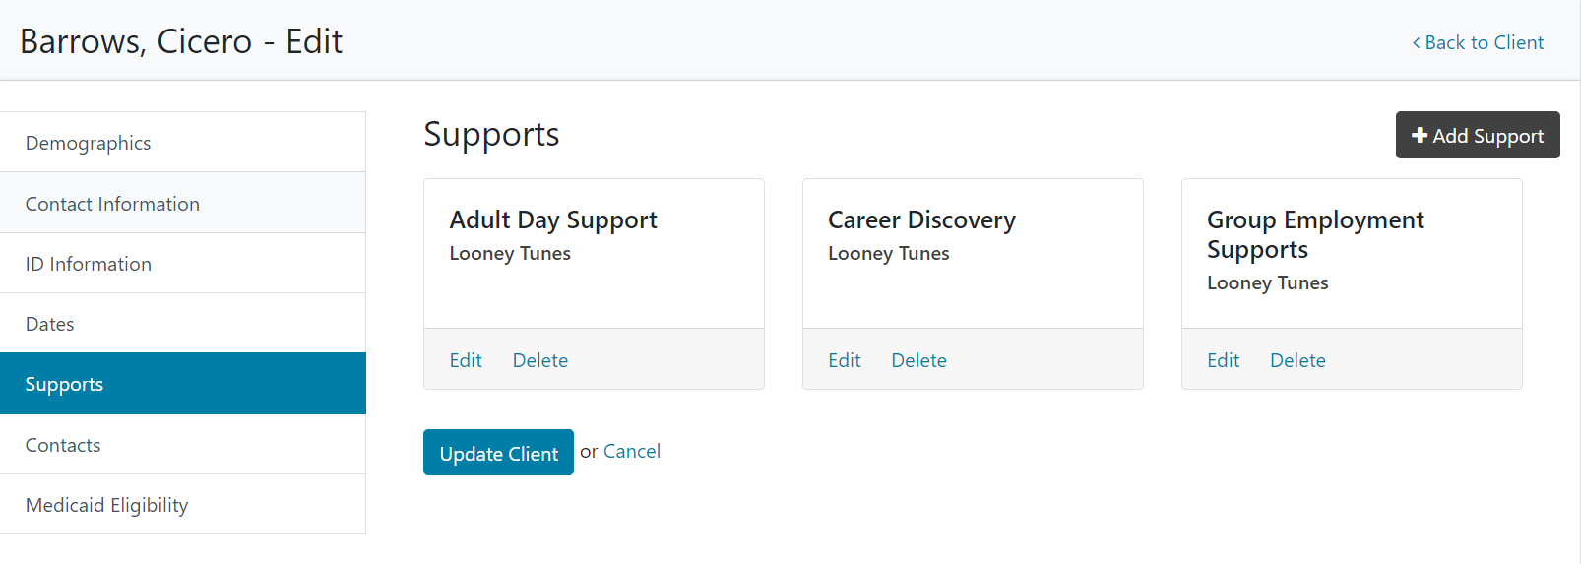Open the Dates section

(x=50, y=324)
